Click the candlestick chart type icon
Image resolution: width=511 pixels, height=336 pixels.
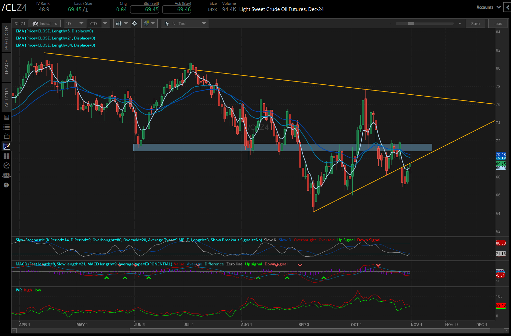[119, 23]
